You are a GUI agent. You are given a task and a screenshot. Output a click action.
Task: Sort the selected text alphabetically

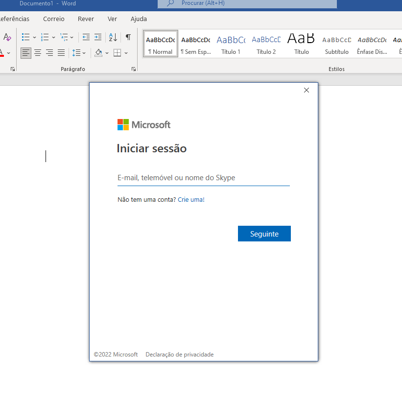click(x=113, y=37)
